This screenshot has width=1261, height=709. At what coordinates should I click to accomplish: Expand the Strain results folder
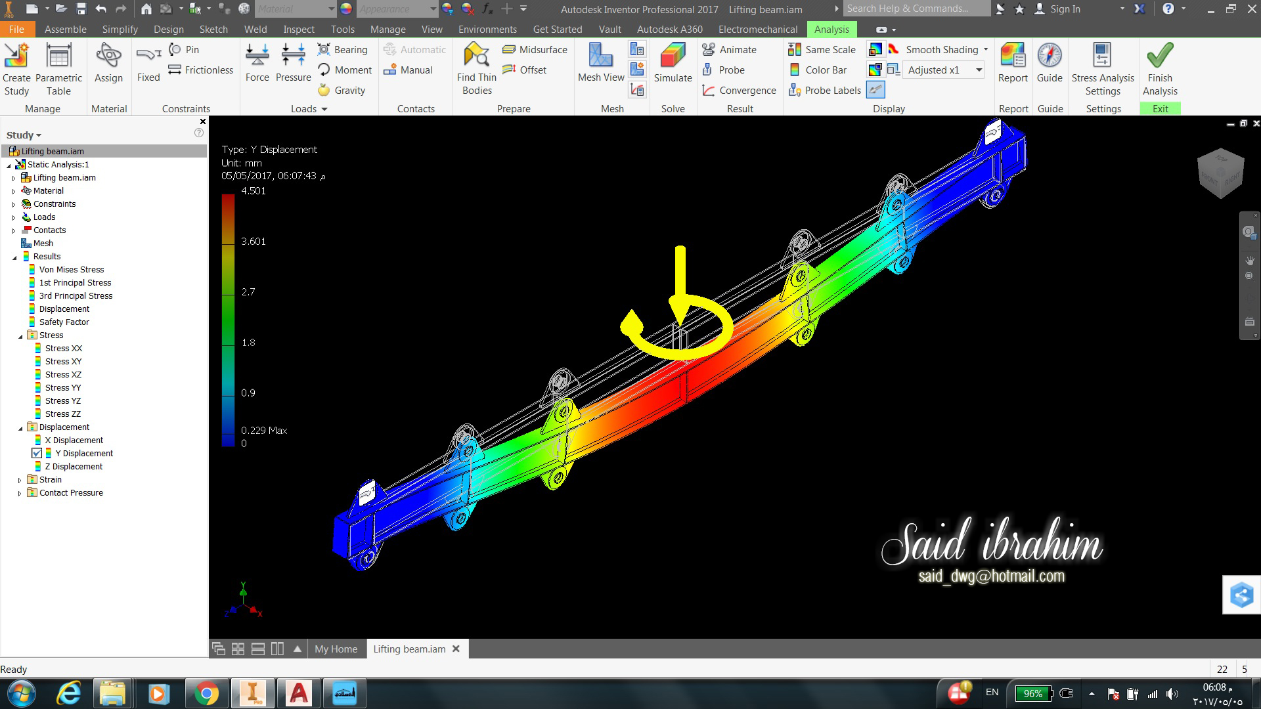point(20,480)
